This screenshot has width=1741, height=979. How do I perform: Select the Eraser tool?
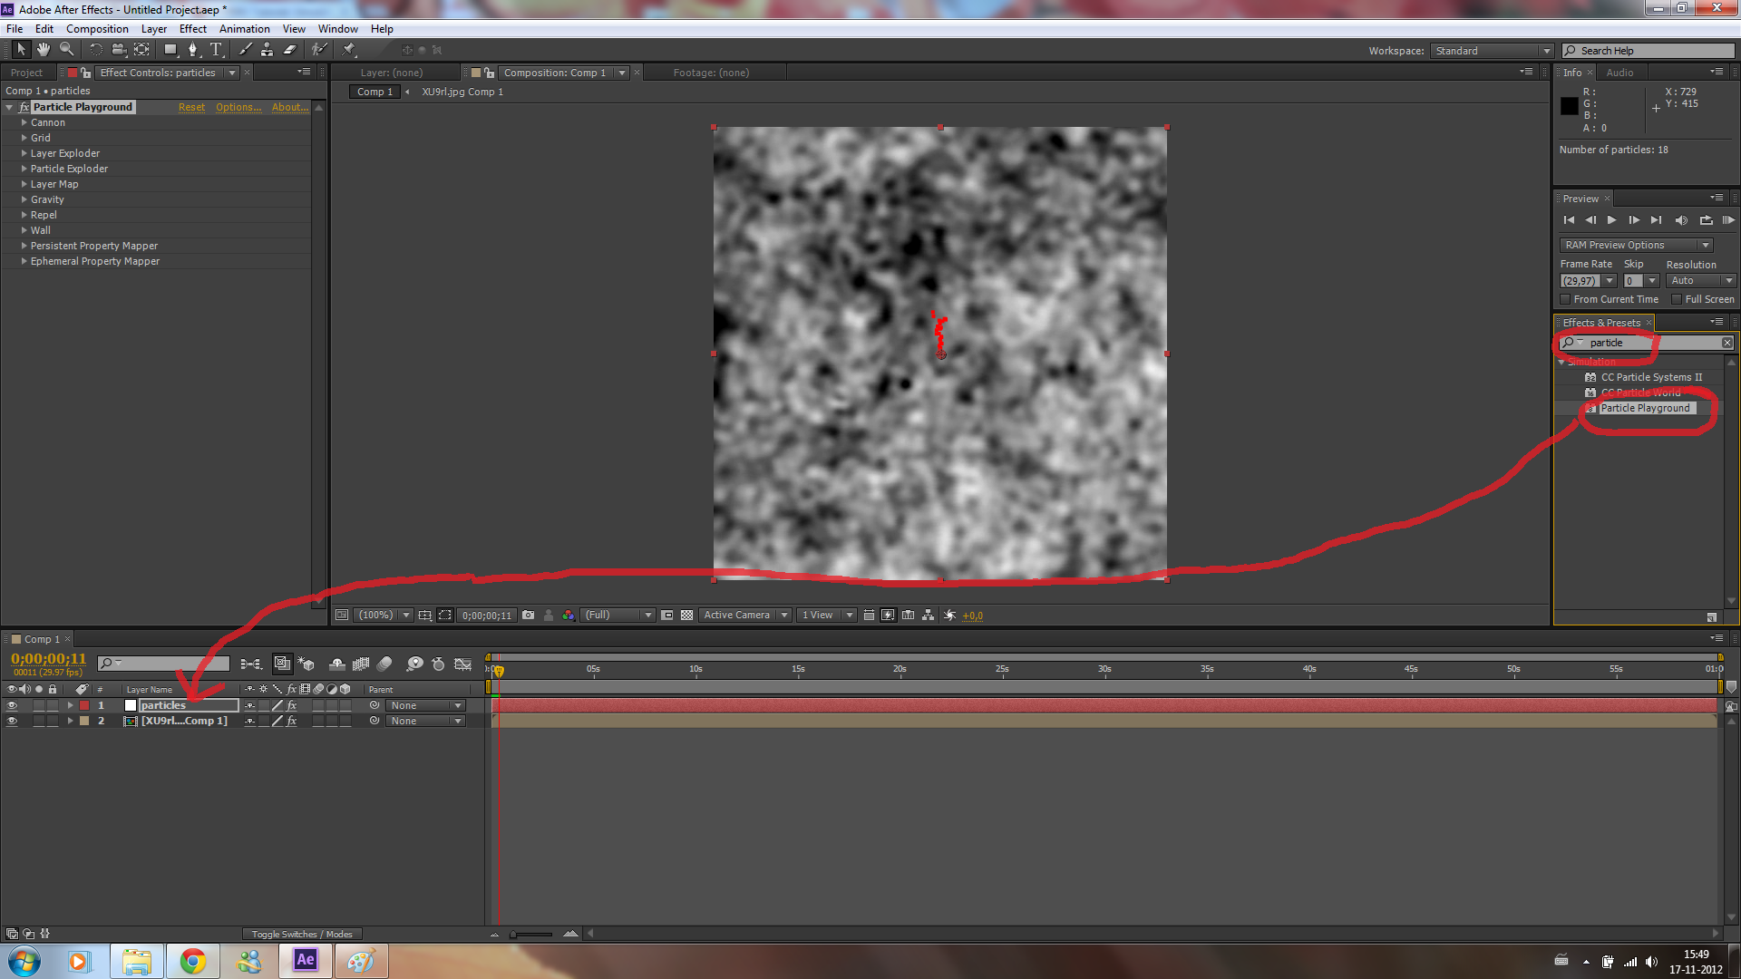pos(290,50)
